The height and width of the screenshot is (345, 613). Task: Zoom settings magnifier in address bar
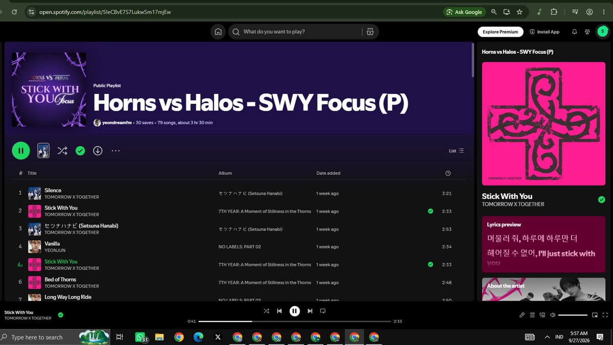(x=494, y=12)
